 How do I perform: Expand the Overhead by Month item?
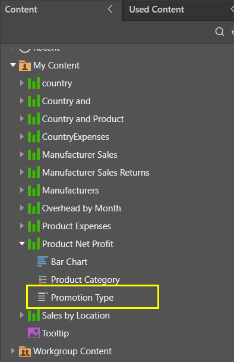22,208
